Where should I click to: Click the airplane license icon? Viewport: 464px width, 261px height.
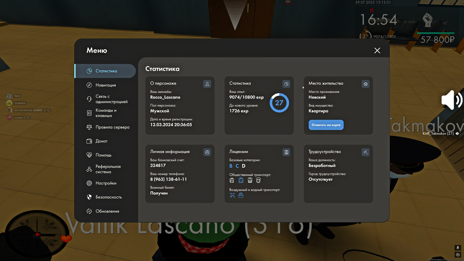point(232,195)
